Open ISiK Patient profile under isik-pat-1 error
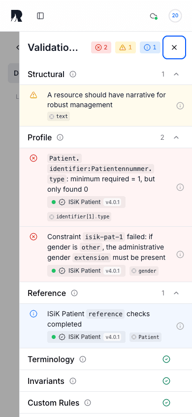The image size is (192, 417). (x=86, y=271)
